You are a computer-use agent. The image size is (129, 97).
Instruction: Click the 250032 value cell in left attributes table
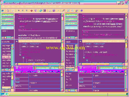pyautogui.click(x=44, y=83)
